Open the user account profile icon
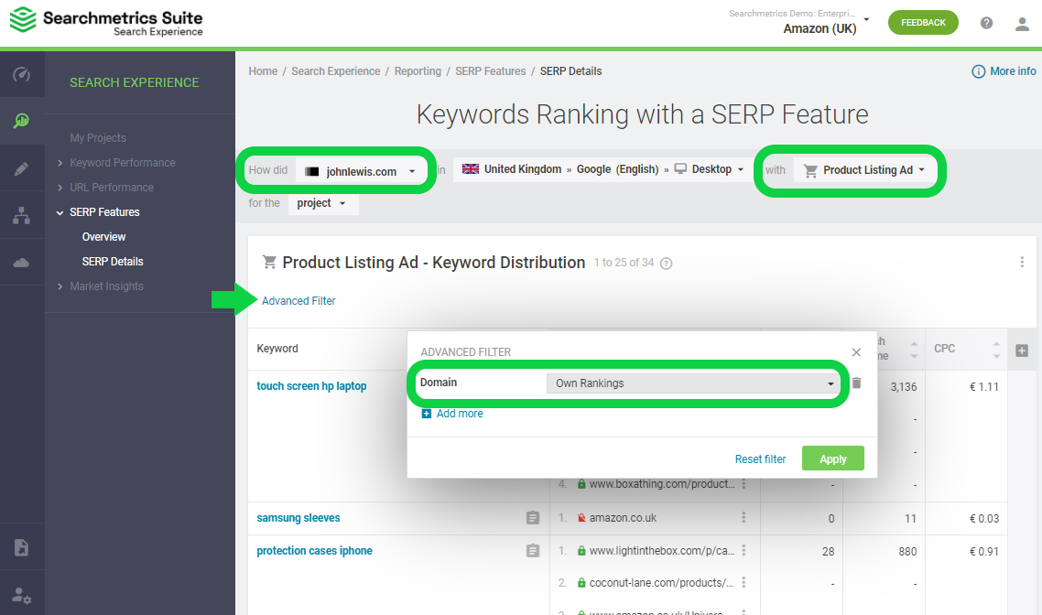1042x615 pixels. coord(1022,24)
